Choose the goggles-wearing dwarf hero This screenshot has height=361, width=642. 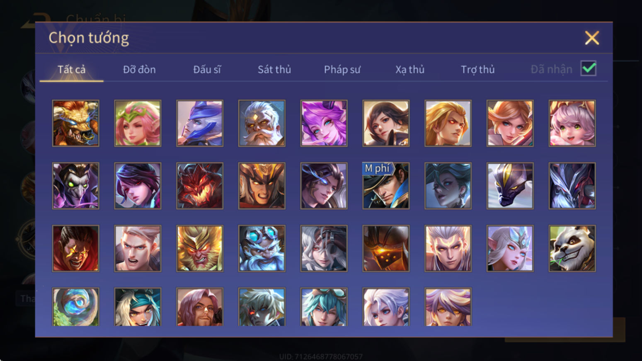(262, 248)
